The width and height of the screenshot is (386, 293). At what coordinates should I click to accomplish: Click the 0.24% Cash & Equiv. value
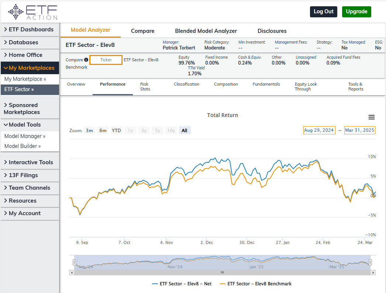pos(245,63)
